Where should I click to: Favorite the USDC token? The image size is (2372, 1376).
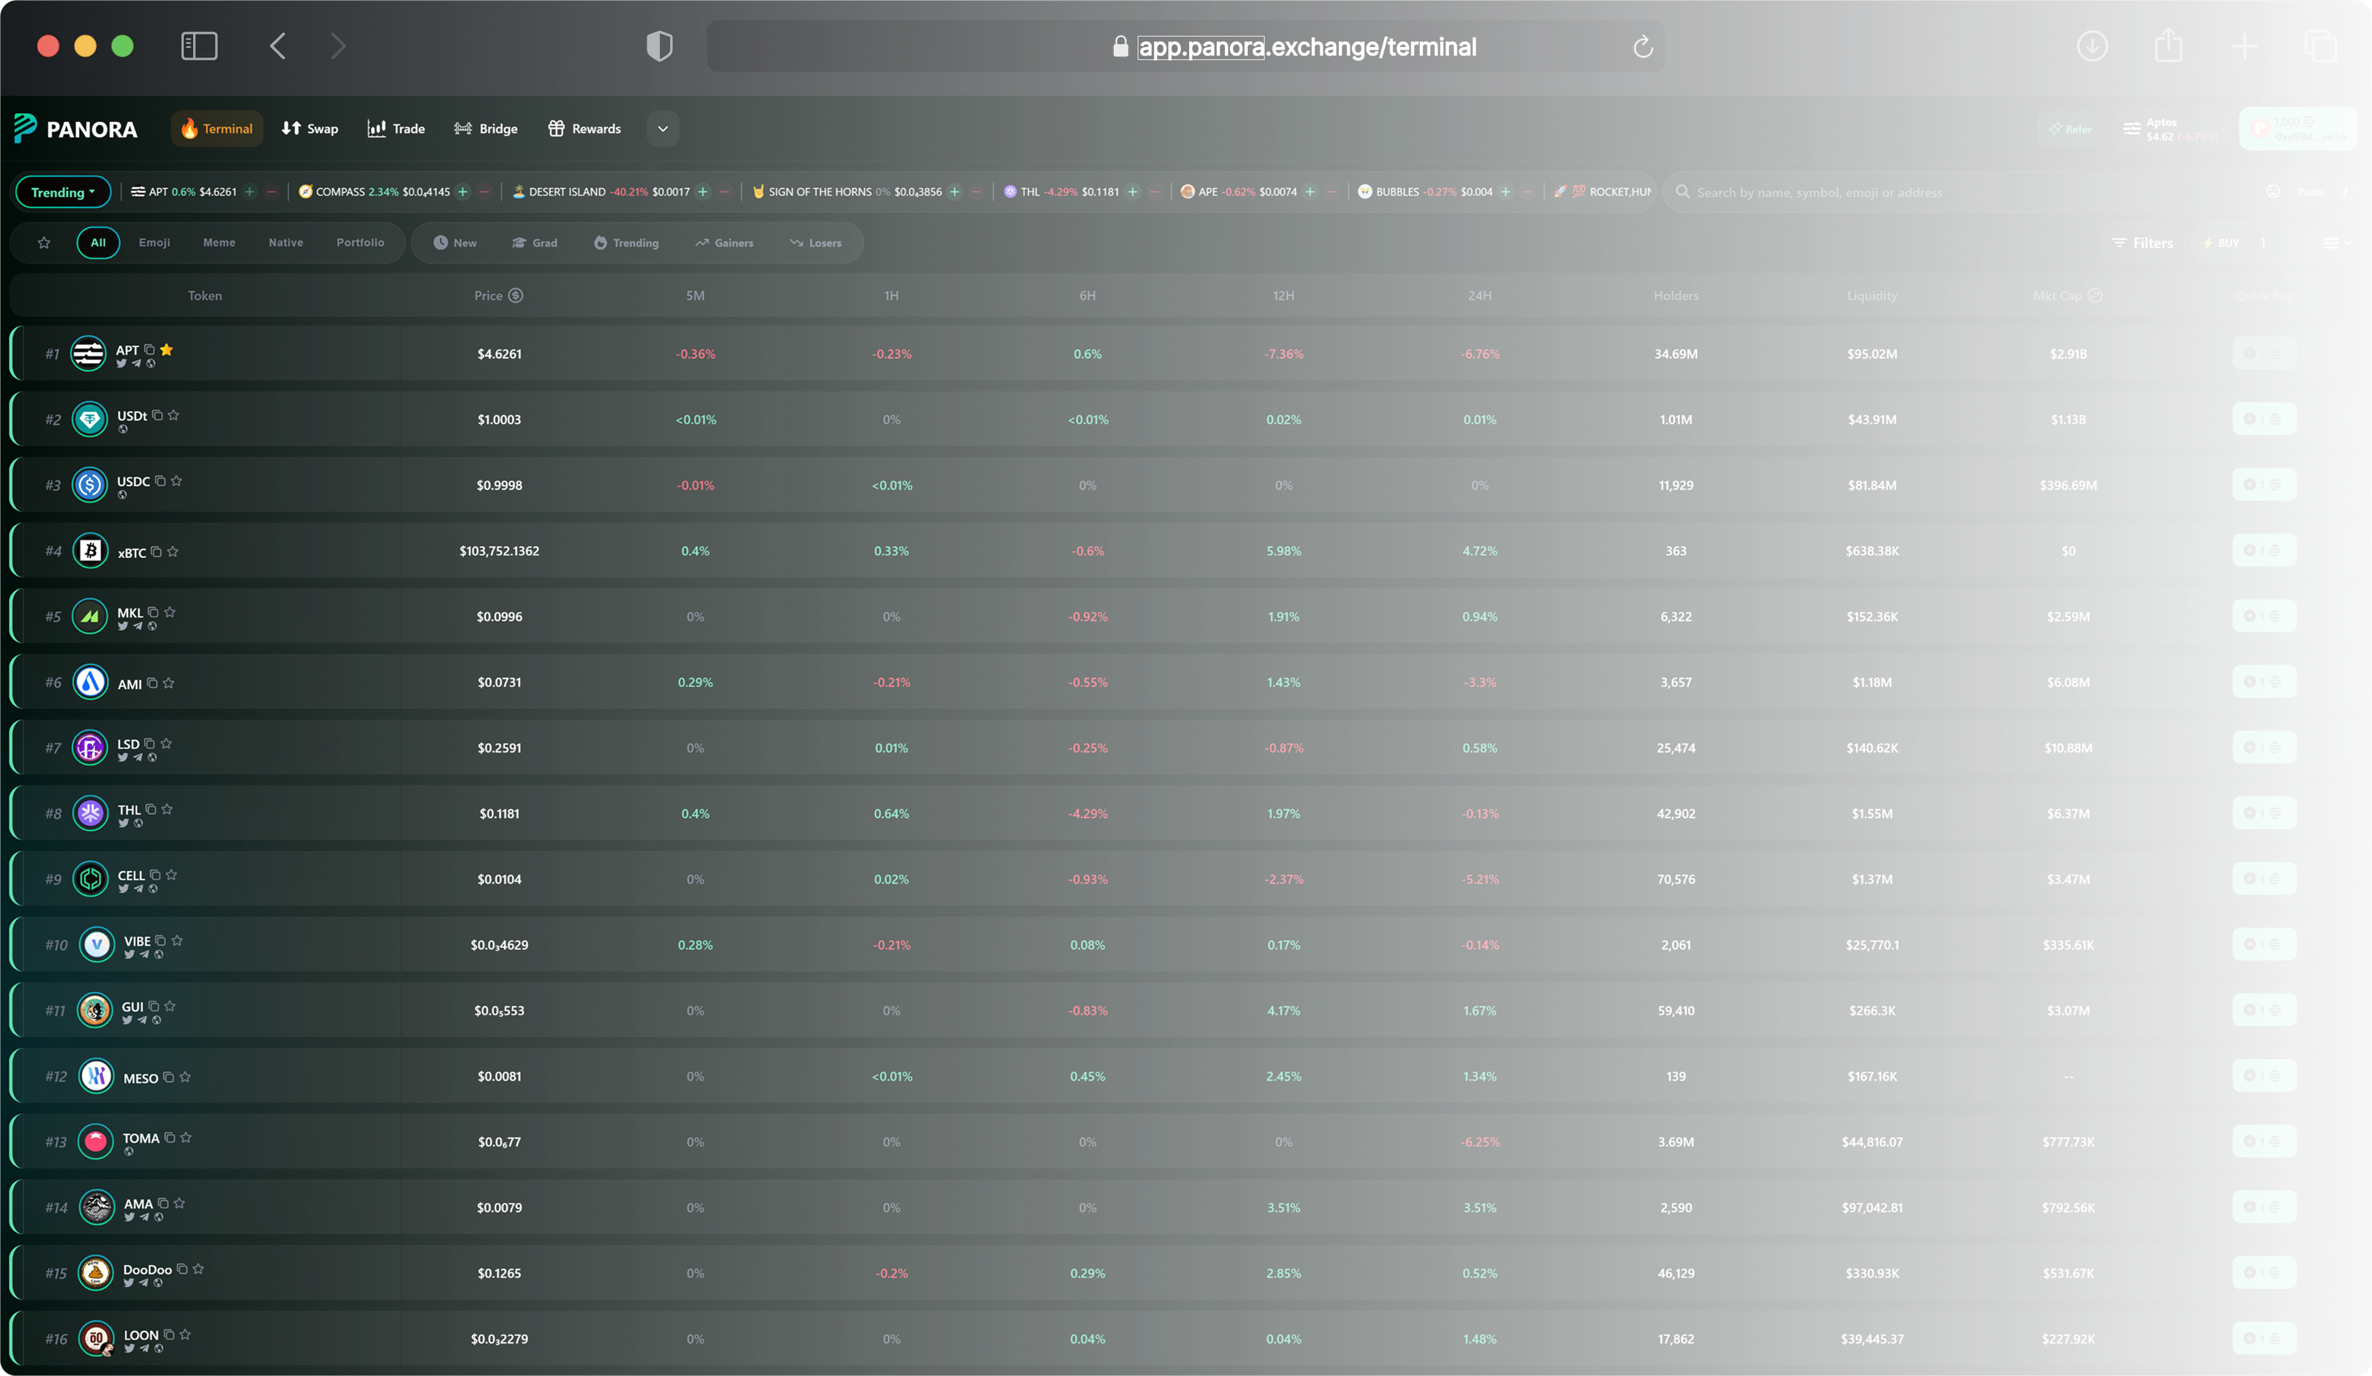coord(176,481)
